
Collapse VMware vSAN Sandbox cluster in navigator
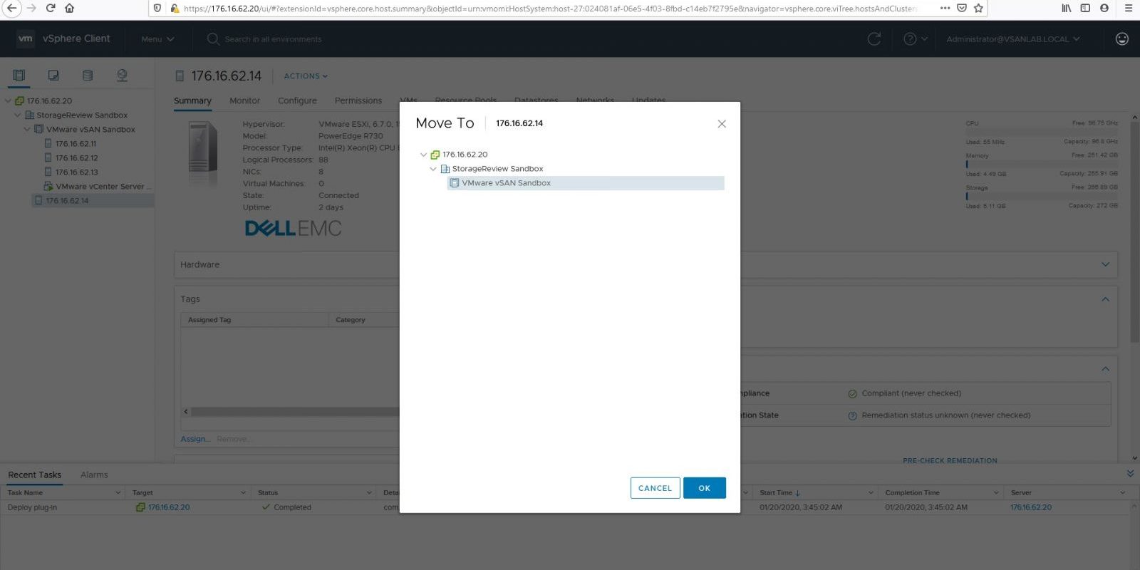[x=27, y=130]
